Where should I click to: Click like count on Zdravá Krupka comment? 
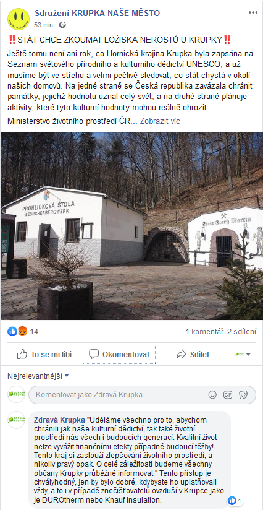click(235, 501)
